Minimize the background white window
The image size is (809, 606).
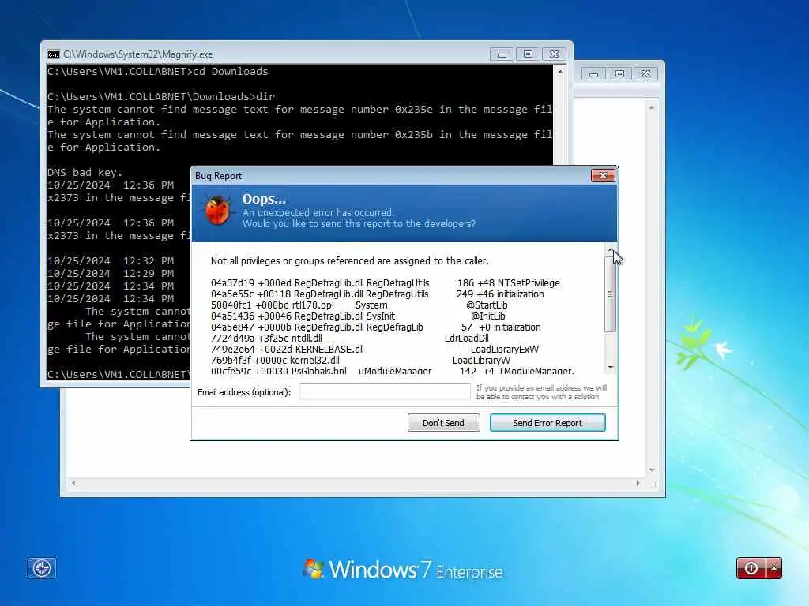(593, 73)
